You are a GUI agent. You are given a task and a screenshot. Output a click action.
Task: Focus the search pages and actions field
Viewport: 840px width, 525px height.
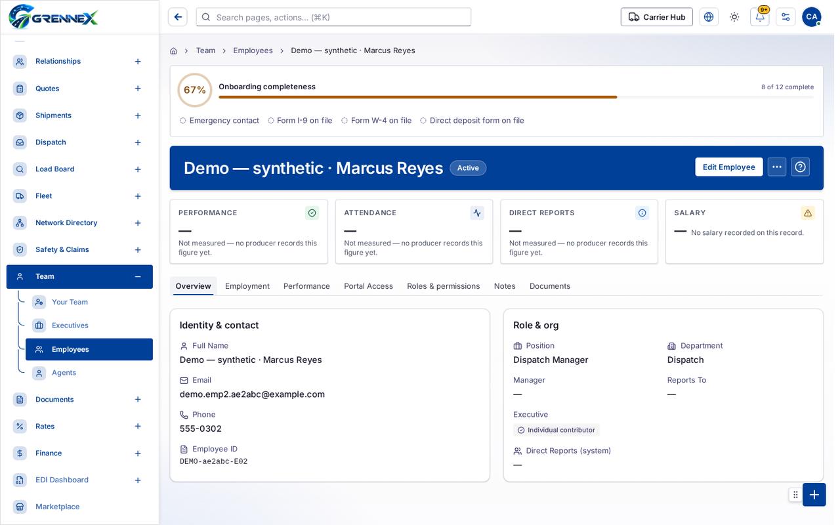334,17
